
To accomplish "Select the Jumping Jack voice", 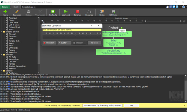I will (x=14, y=41).
